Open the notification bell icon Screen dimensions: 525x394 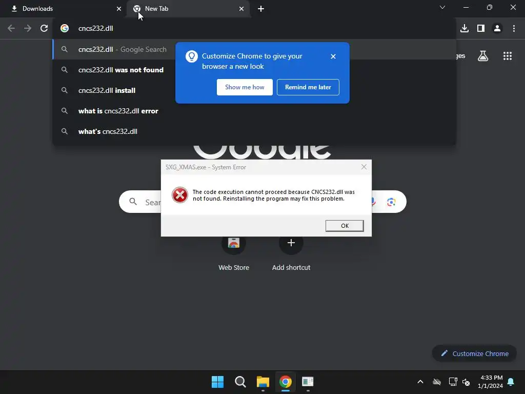point(511,382)
